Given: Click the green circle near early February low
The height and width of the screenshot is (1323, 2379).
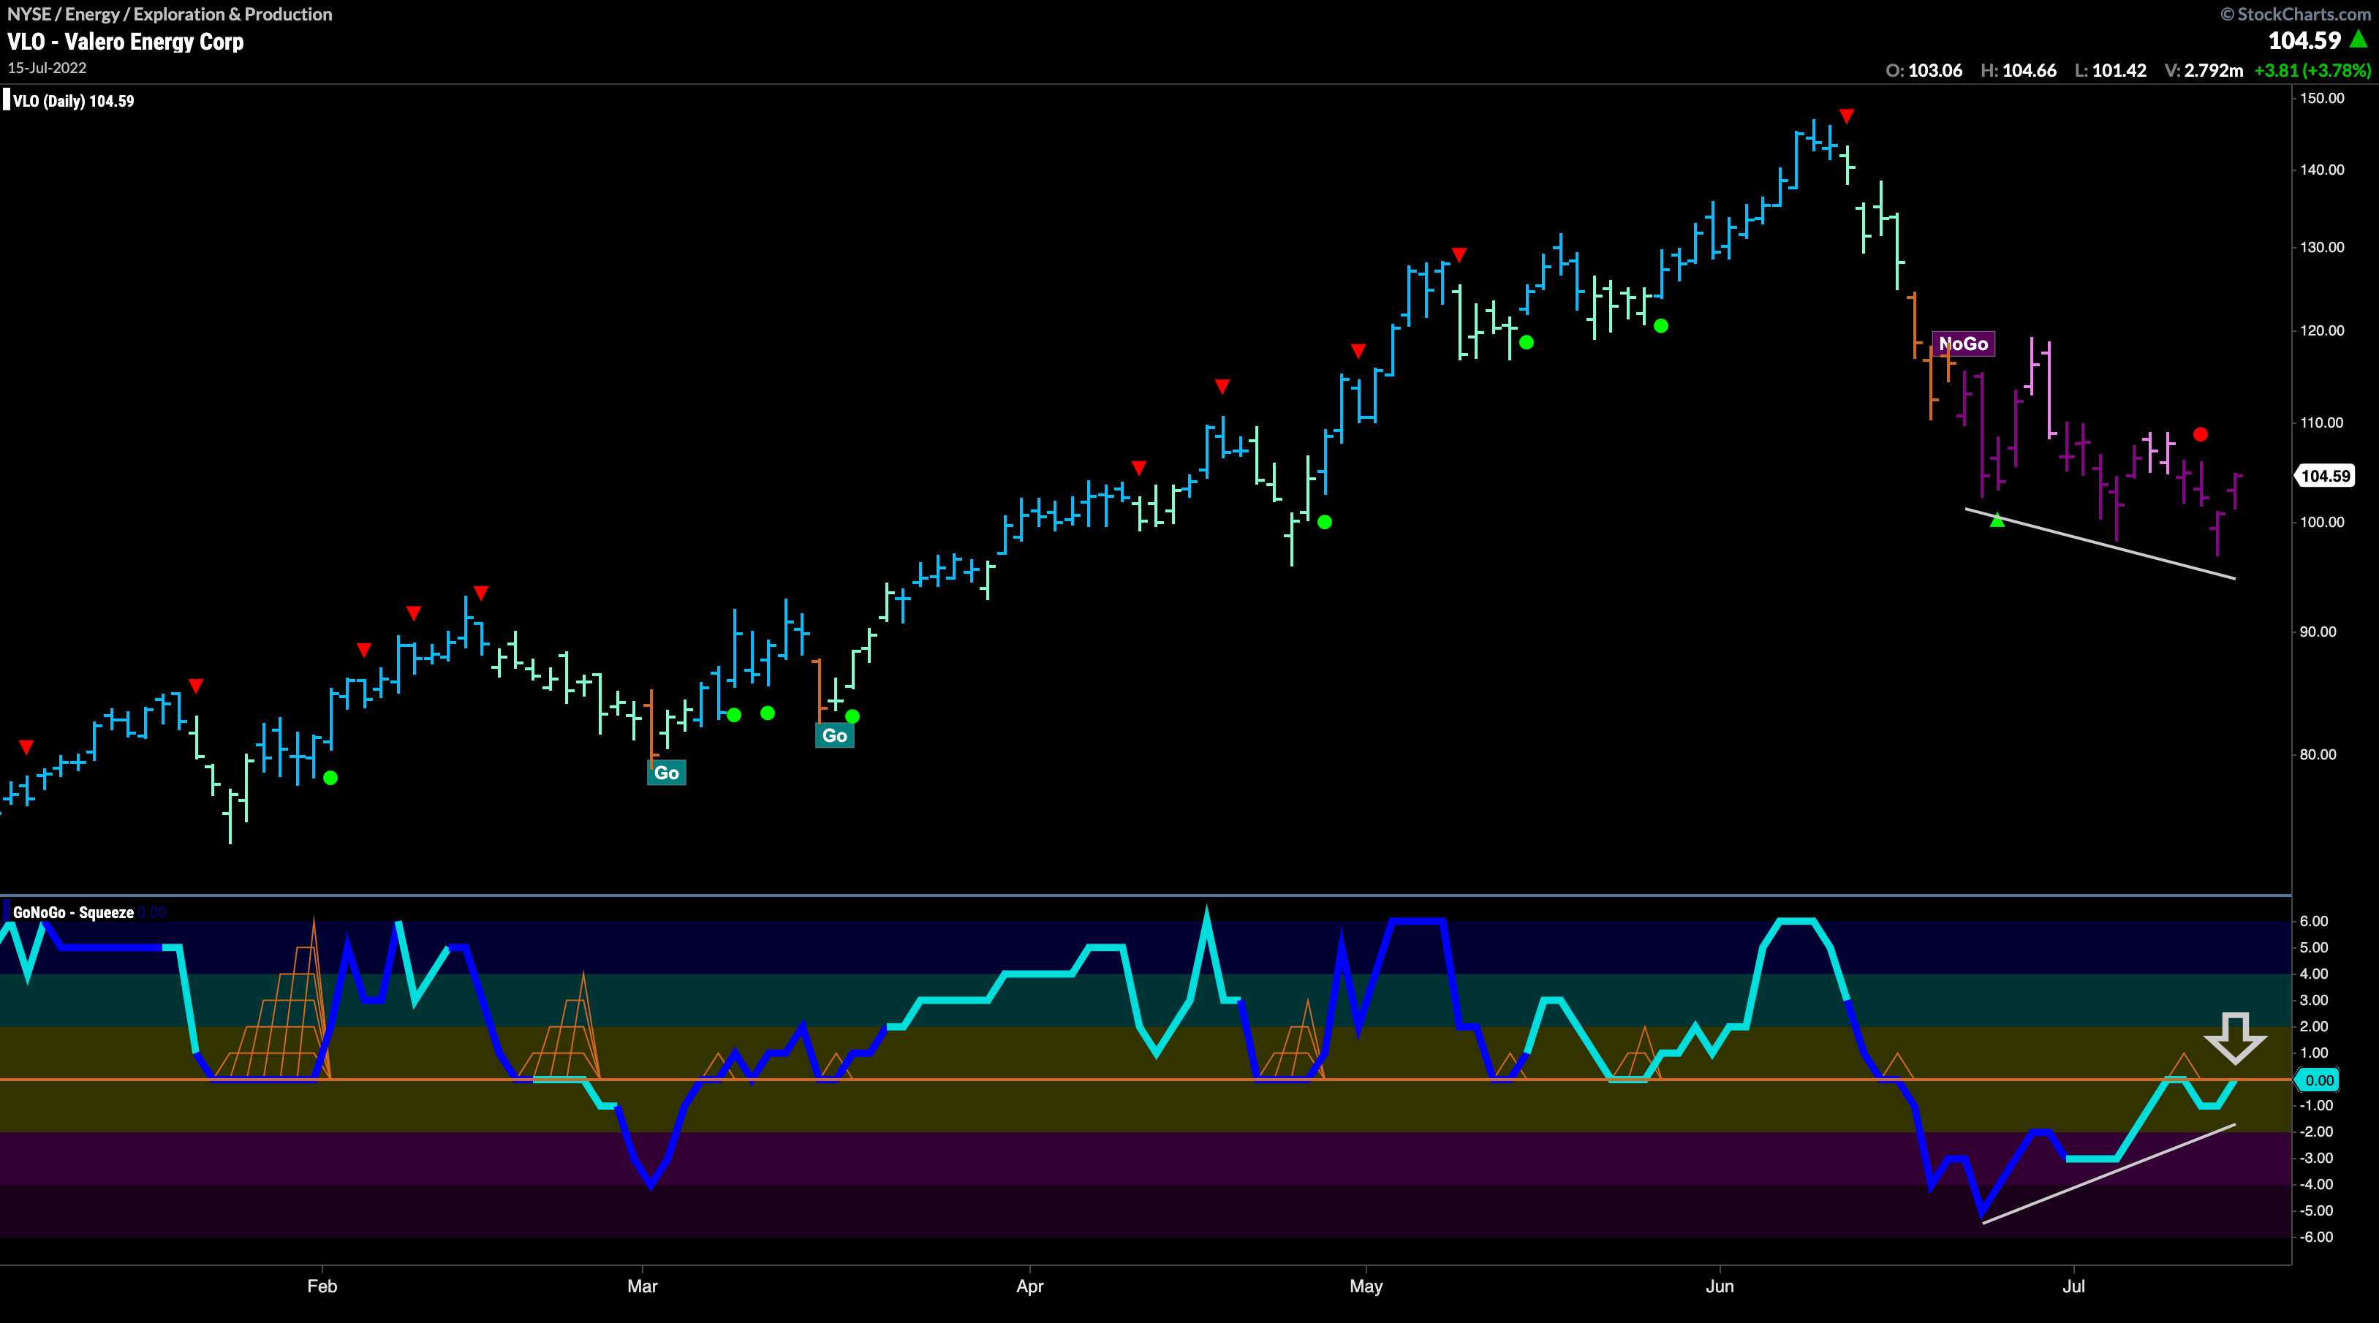Looking at the screenshot, I should pyautogui.click(x=330, y=778).
